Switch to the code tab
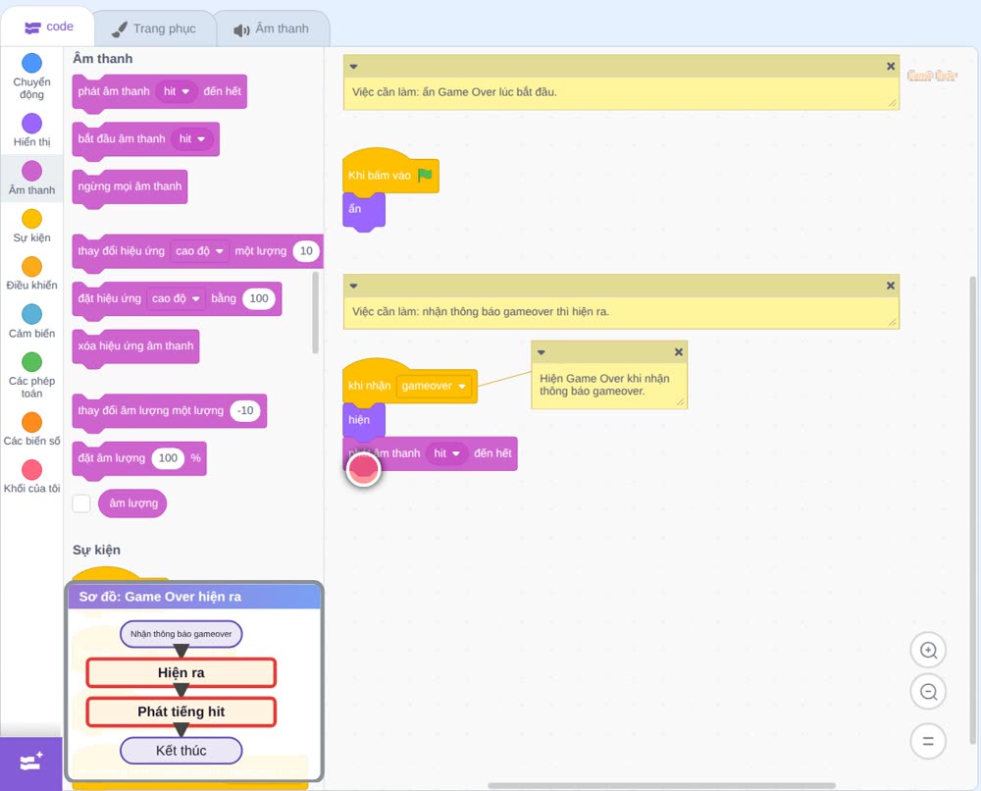This screenshot has height=791, width=981. [48, 26]
